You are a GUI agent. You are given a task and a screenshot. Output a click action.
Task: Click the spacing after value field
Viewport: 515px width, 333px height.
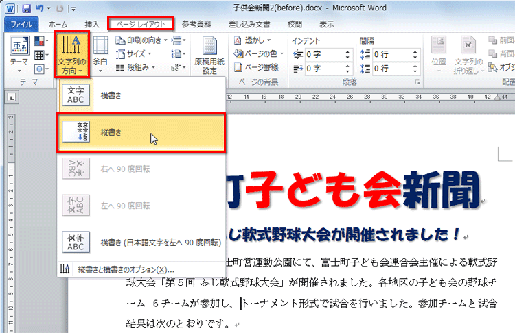[x=391, y=69]
